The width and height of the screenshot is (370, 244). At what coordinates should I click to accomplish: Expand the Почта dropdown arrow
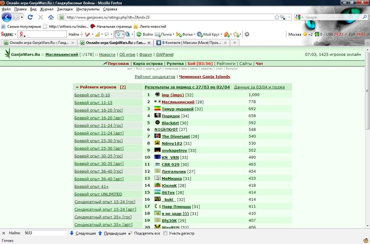coord(173,35)
